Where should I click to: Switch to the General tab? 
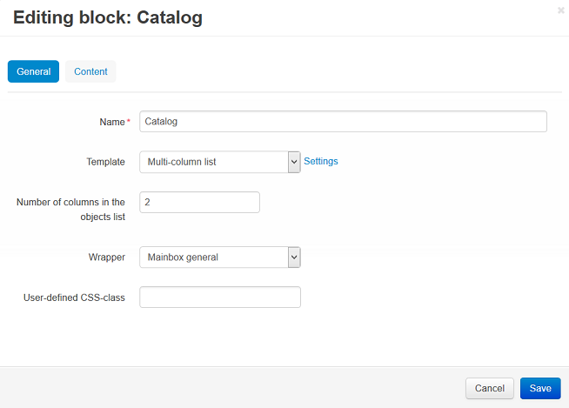pos(33,71)
